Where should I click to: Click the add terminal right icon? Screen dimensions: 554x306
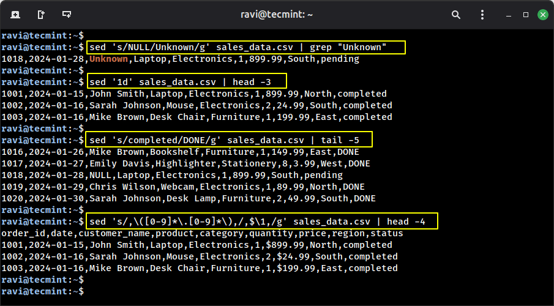point(40,14)
